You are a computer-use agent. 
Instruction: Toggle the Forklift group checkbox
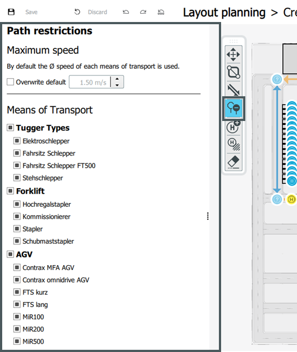coord(10,191)
